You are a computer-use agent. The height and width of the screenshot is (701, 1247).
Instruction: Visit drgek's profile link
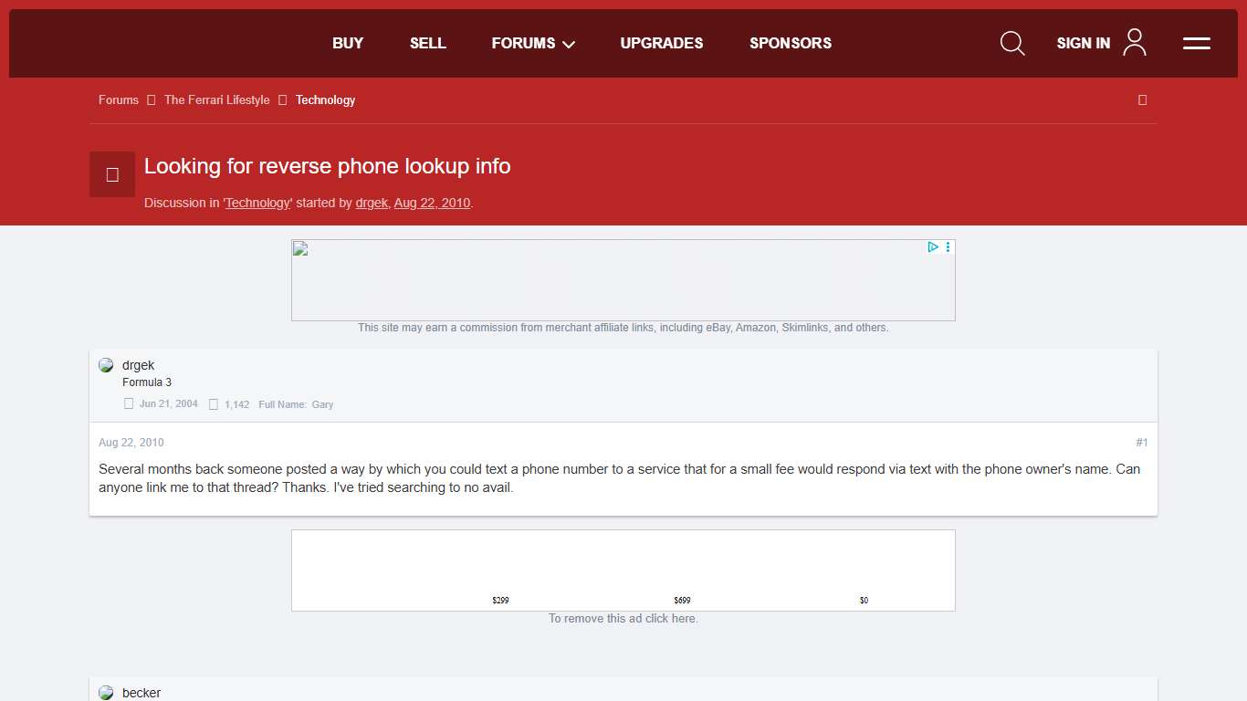(372, 203)
